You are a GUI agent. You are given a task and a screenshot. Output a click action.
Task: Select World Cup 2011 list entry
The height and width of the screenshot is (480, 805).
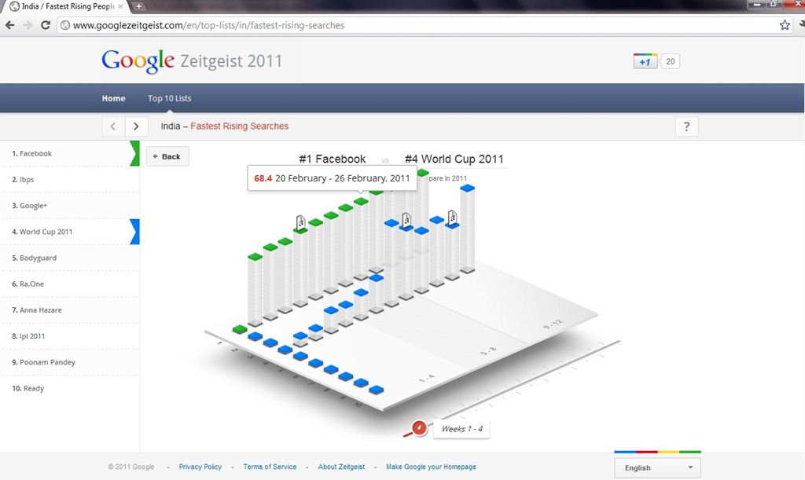tap(70, 232)
